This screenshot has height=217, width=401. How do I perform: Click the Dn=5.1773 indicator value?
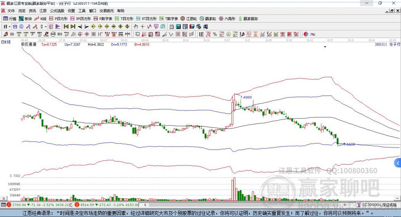tap(119, 44)
